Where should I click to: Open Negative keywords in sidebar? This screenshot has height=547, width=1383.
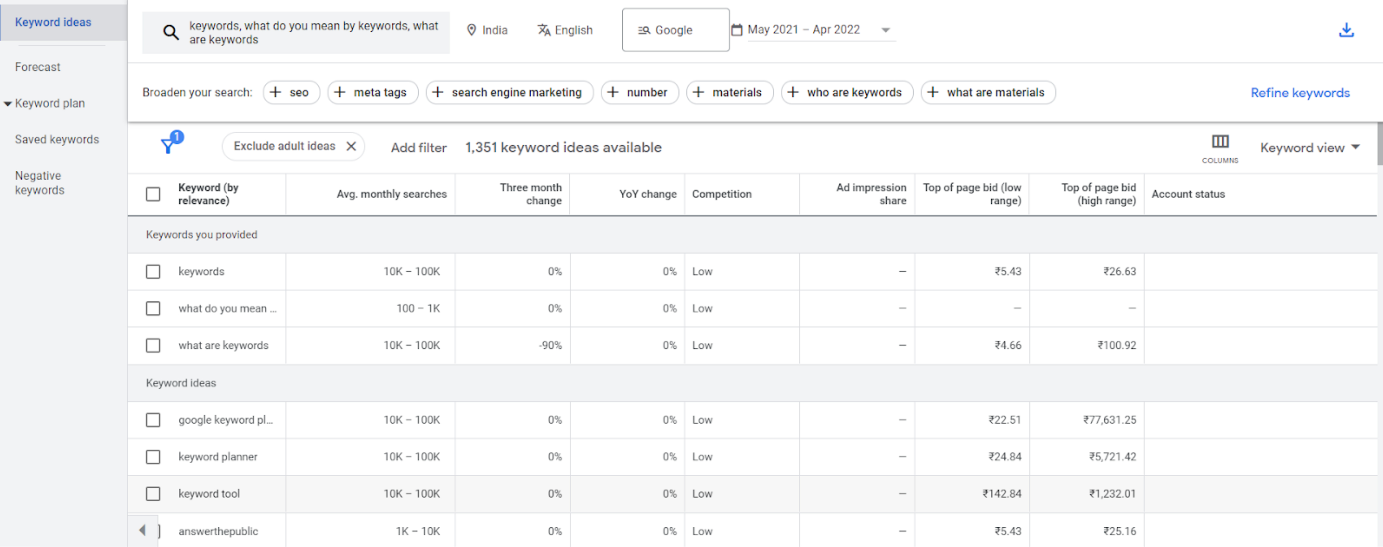[40, 183]
